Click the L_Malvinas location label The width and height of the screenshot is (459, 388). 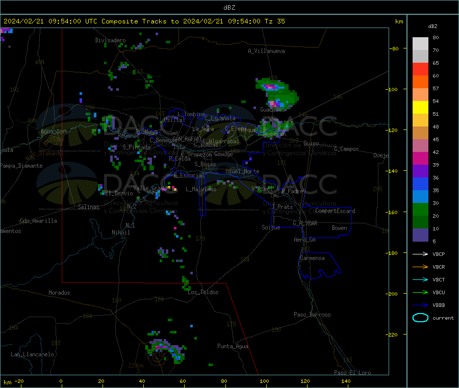click(x=201, y=189)
